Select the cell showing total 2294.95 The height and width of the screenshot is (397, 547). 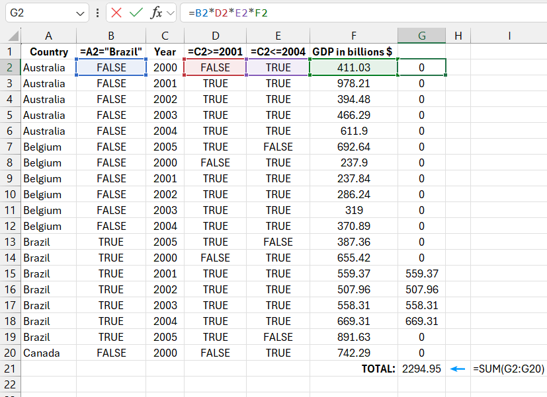(x=421, y=369)
